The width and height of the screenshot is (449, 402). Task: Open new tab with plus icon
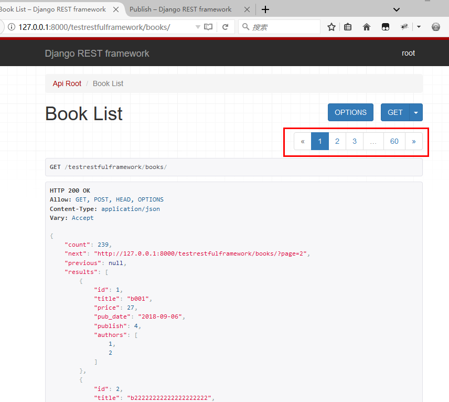click(x=265, y=9)
